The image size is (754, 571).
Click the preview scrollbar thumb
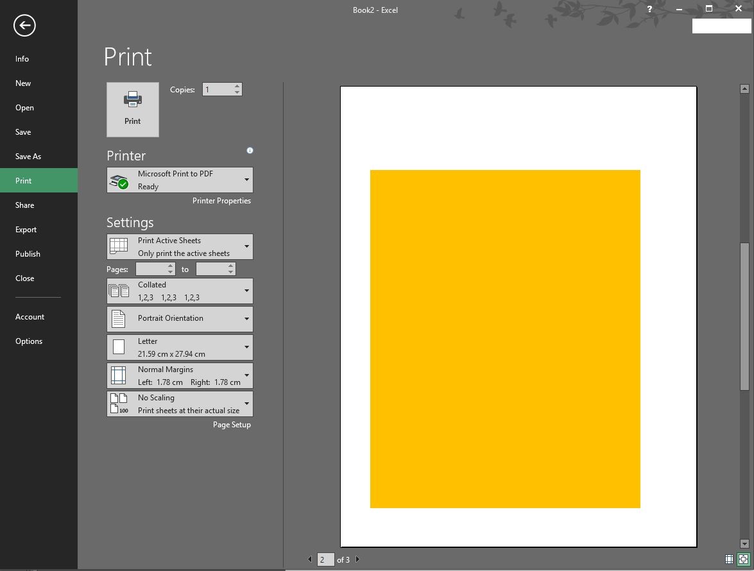pos(744,316)
